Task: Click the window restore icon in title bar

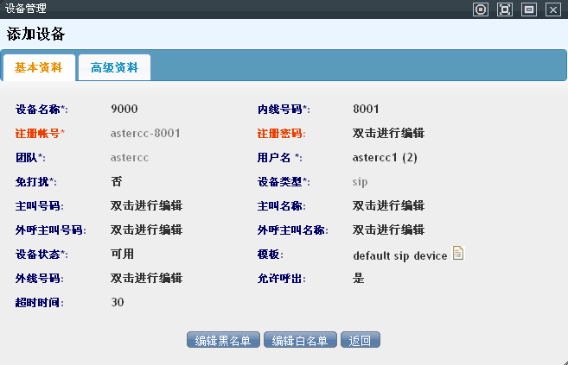Action: point(529,9)
